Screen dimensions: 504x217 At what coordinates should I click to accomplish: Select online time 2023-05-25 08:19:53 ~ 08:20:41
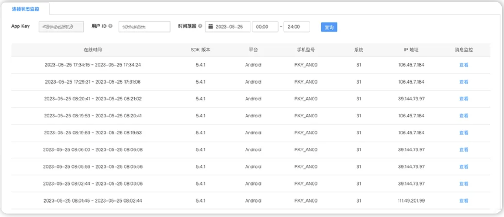tap(93, 116)
